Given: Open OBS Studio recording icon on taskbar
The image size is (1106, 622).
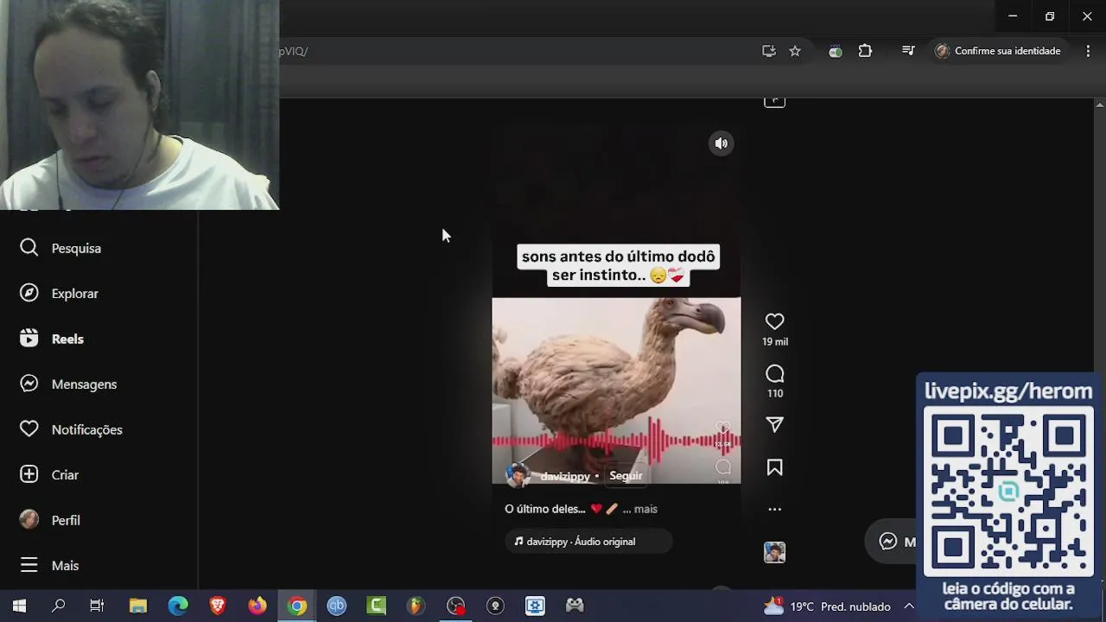Looking at the screenshot, I should [x=456, y=606].
